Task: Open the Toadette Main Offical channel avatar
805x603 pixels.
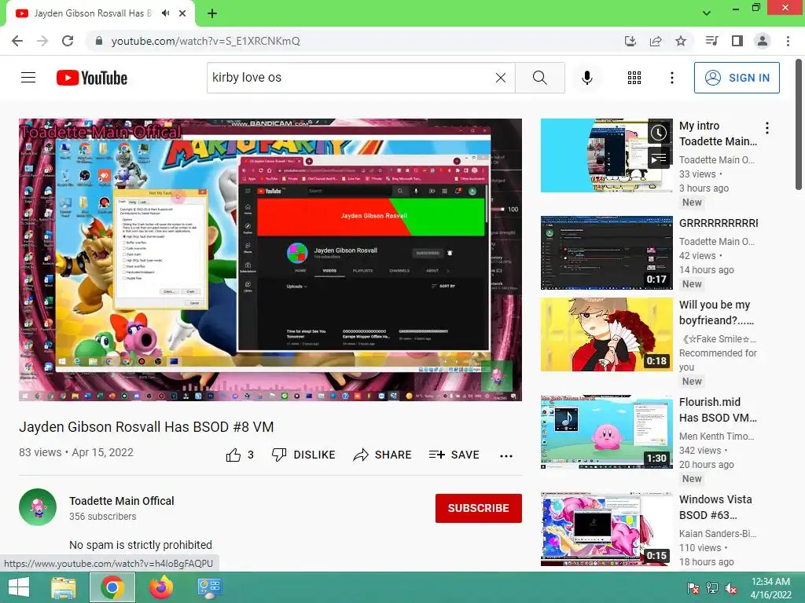Action: pyautogui.click(x=38, y=507)
